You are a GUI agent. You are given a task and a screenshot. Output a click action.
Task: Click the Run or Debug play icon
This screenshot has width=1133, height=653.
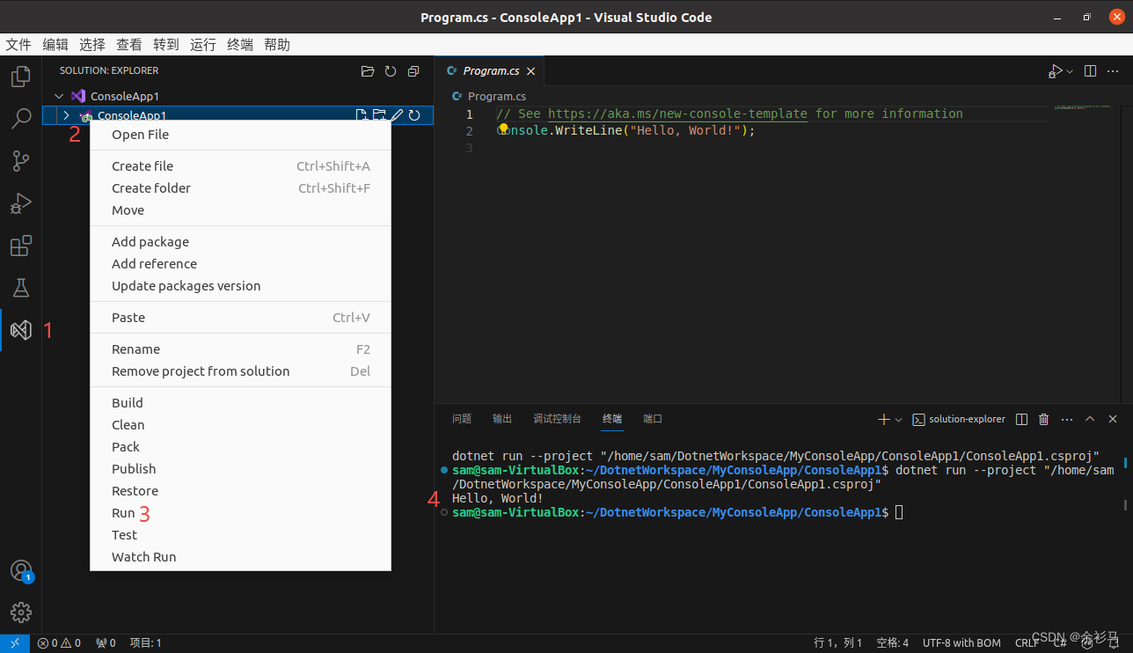1056,71
